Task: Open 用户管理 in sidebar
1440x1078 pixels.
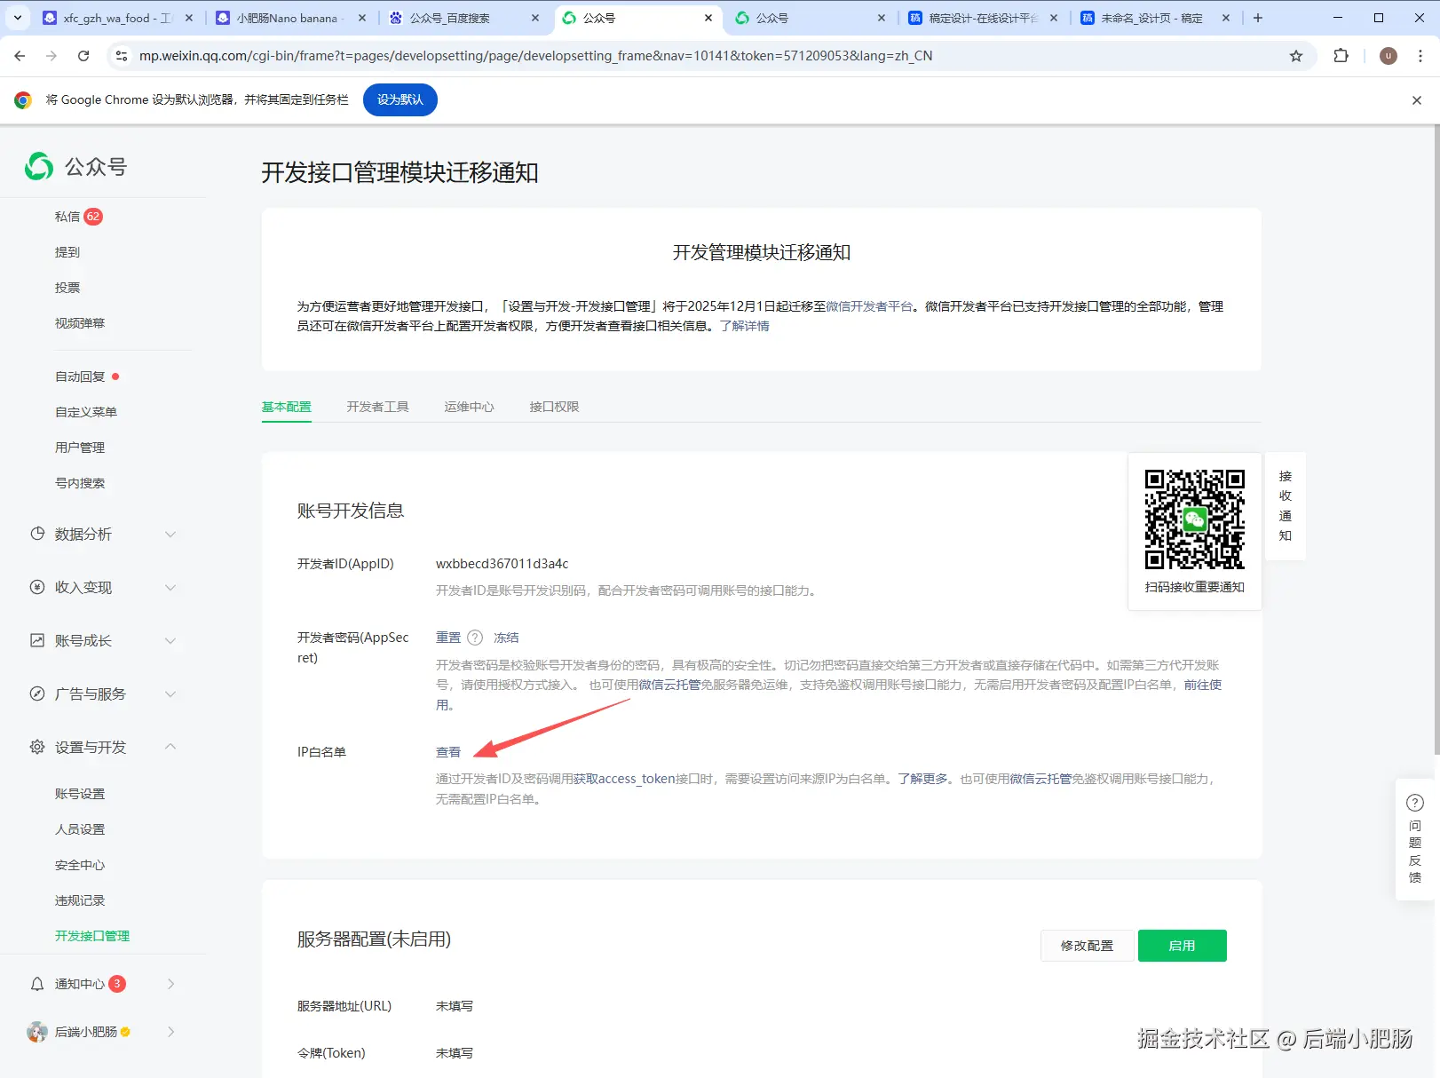Action: pyautogui.click(x=80, y=448)
